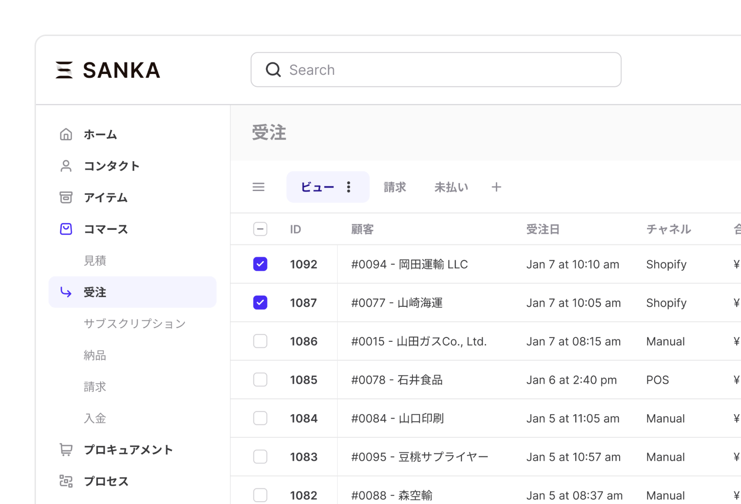Image resolution: width=741 pixels, height=504 pixels.
Task: Click the Items archive box icon
Action: click(66, 197)
